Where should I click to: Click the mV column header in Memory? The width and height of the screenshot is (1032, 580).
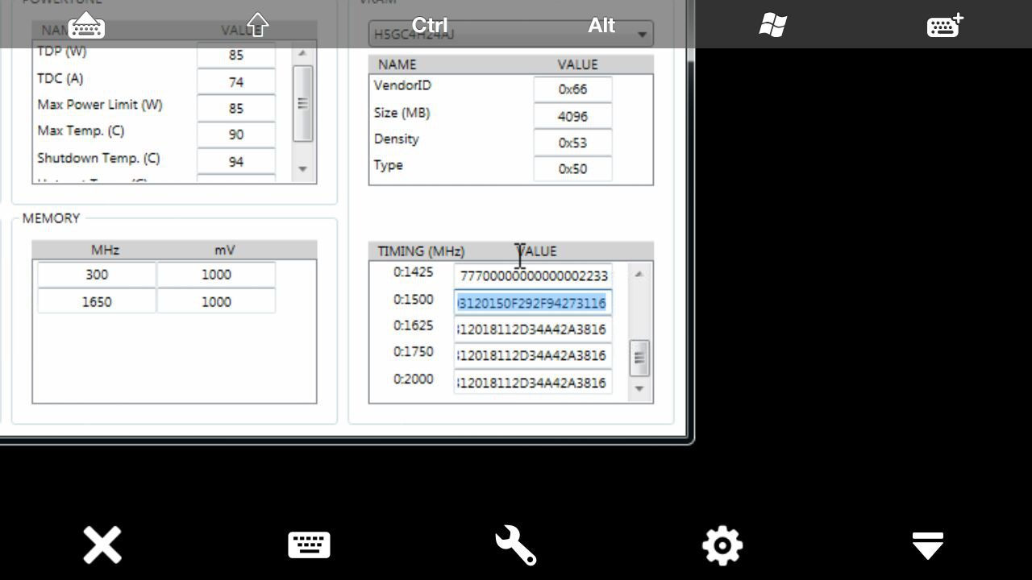pyautogui.click(x=224, y=250)
